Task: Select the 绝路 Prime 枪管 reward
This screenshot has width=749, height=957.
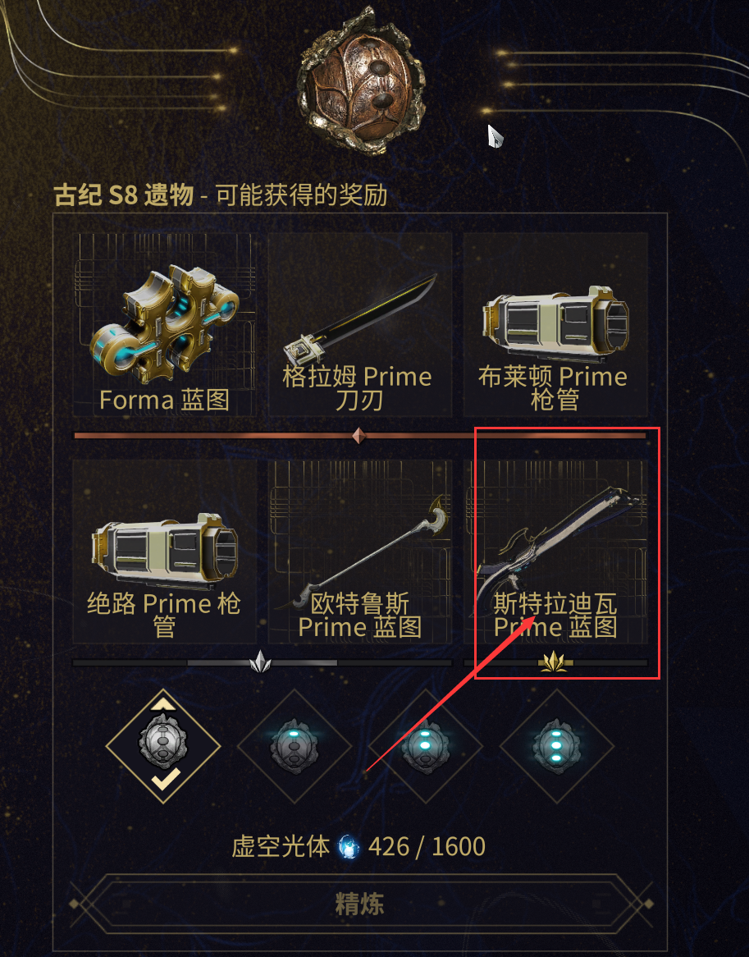Action: point(165,551)
